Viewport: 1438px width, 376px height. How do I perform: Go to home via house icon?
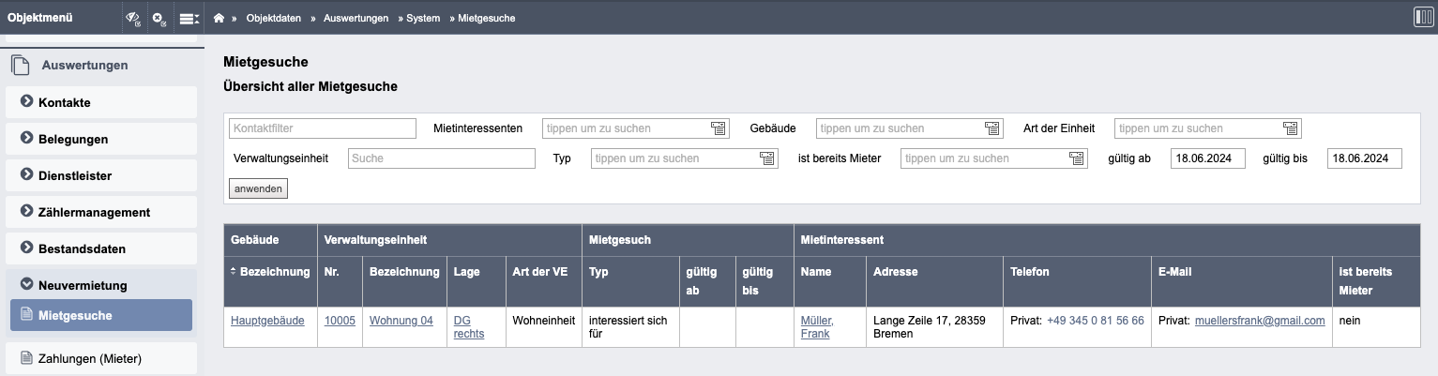(219, 18)
